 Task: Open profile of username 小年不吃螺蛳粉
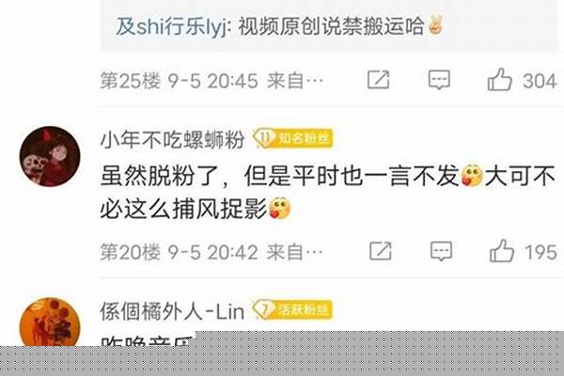173,140
